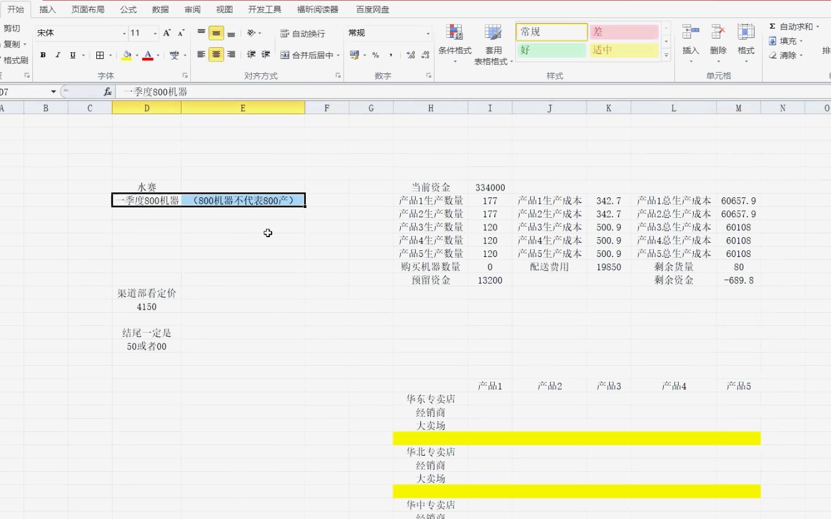Click the 清除 clear icon

pyautogui.click(x=773, y=55)
